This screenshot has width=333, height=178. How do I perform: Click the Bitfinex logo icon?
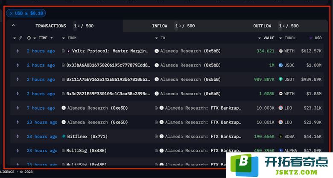[x=64, y=136]
